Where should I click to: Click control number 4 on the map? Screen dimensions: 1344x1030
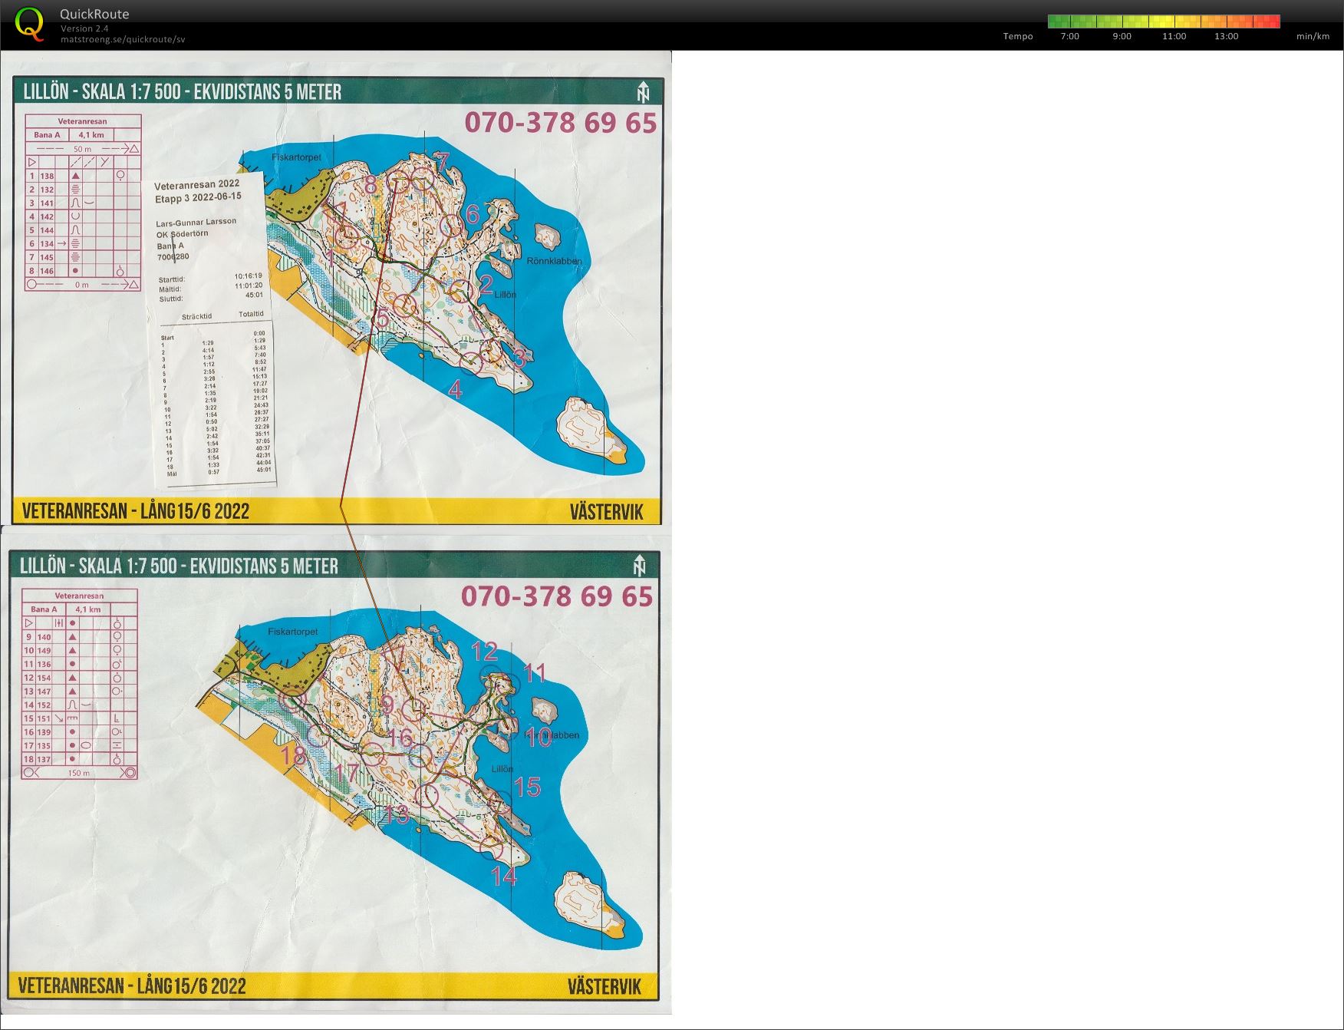[456, 389]
